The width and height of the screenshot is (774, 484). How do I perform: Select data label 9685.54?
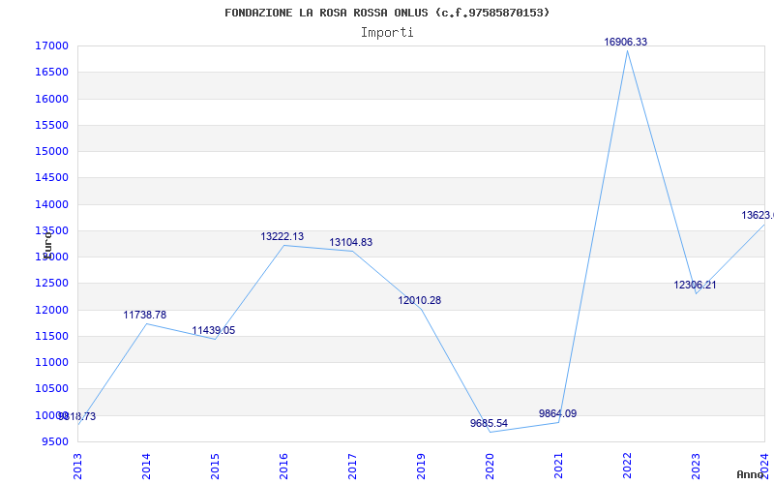point(489,423)
